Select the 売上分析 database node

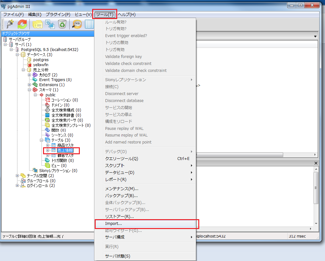click(41, 70)
